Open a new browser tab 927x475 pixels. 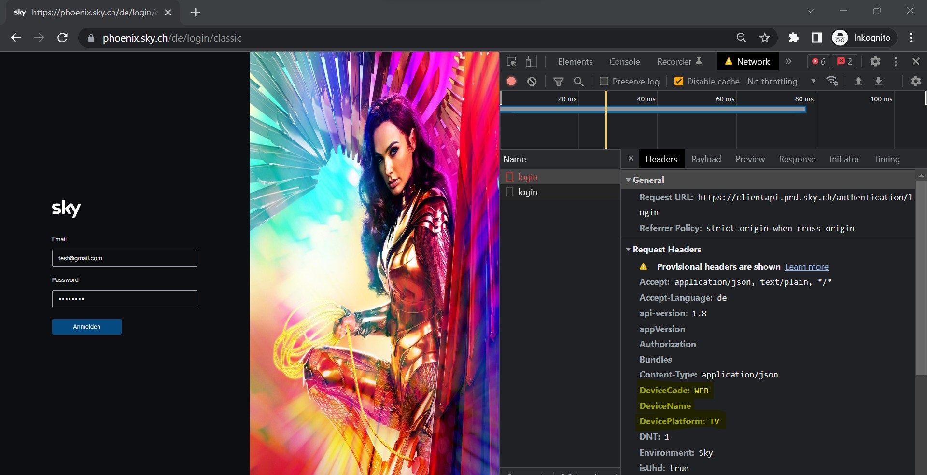coord(195,13)
